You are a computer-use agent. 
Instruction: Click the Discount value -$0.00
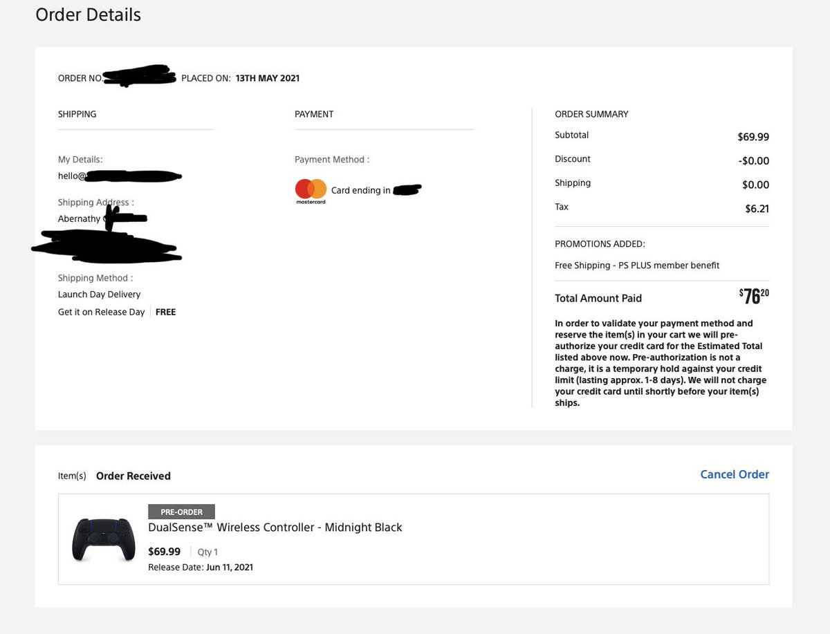click(753, 161)
